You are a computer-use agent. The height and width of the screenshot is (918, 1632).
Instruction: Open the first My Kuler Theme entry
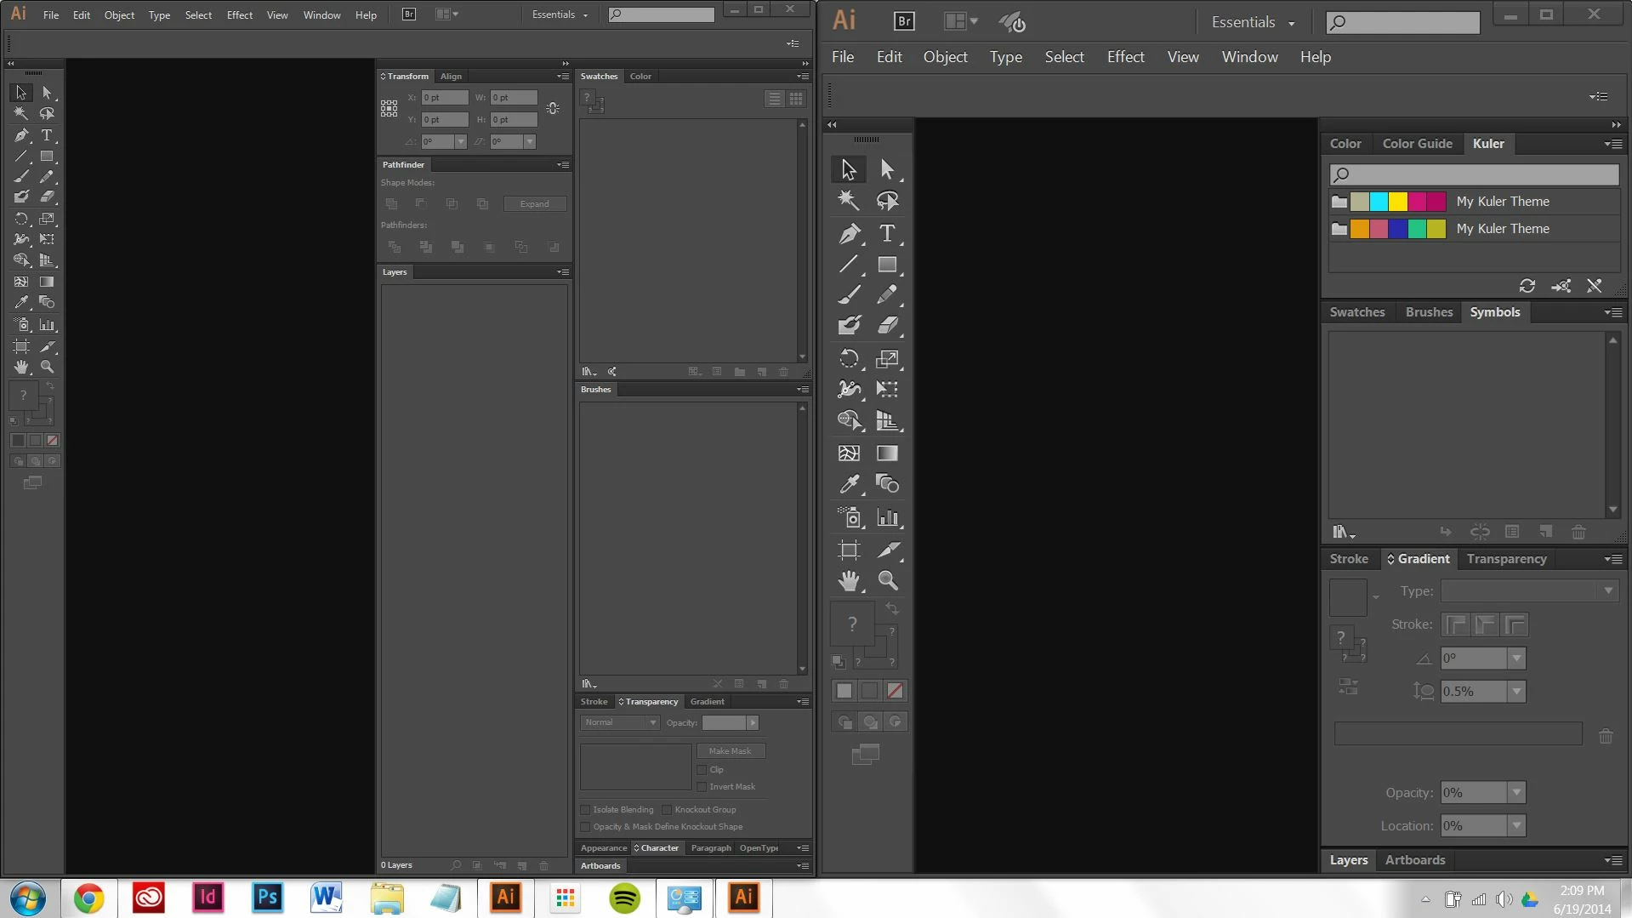[x=1475, y=202]
